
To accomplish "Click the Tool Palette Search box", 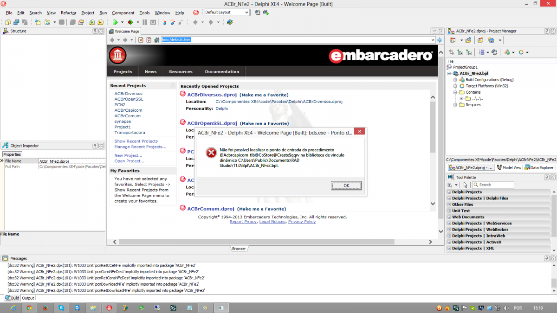I will point(493,185).
